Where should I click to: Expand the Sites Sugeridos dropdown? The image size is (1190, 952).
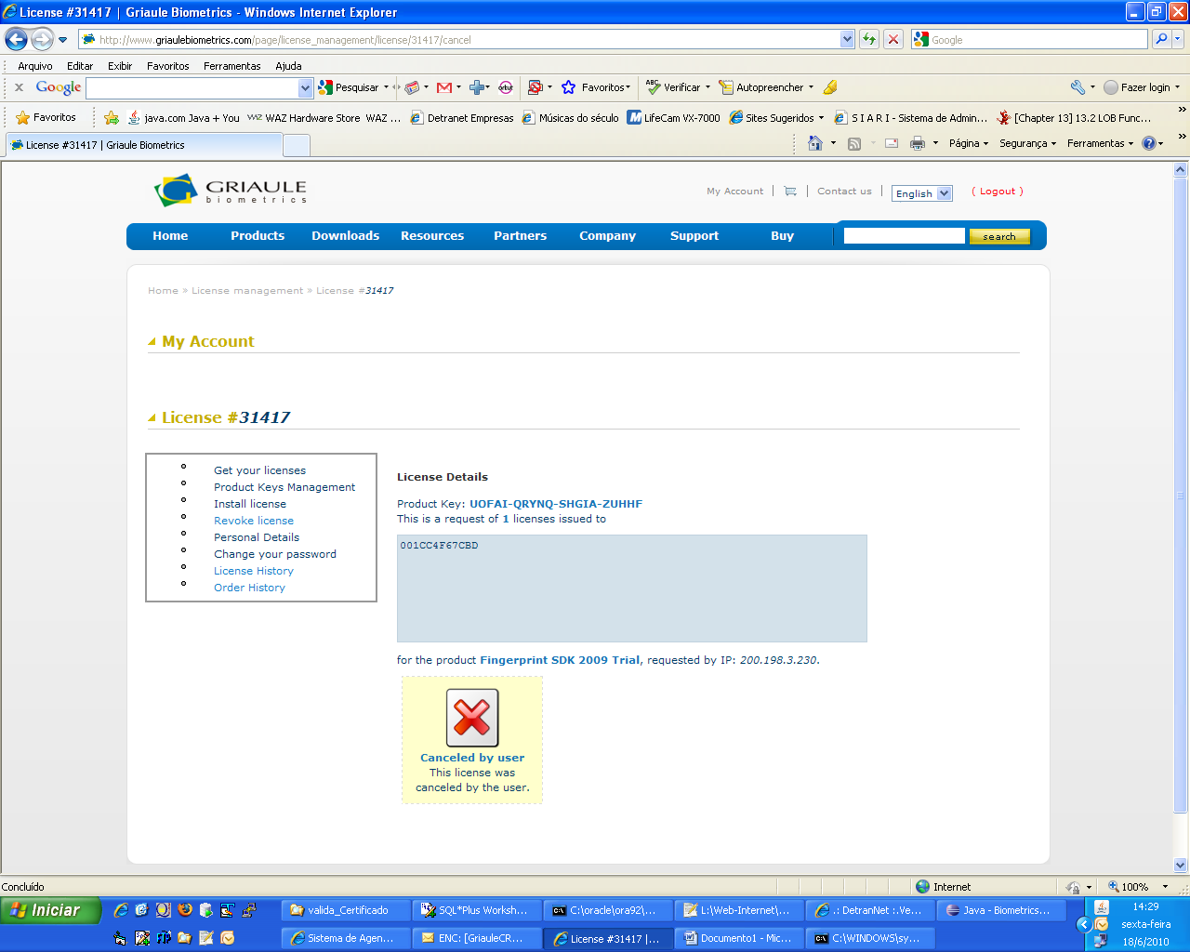point(821,118)
